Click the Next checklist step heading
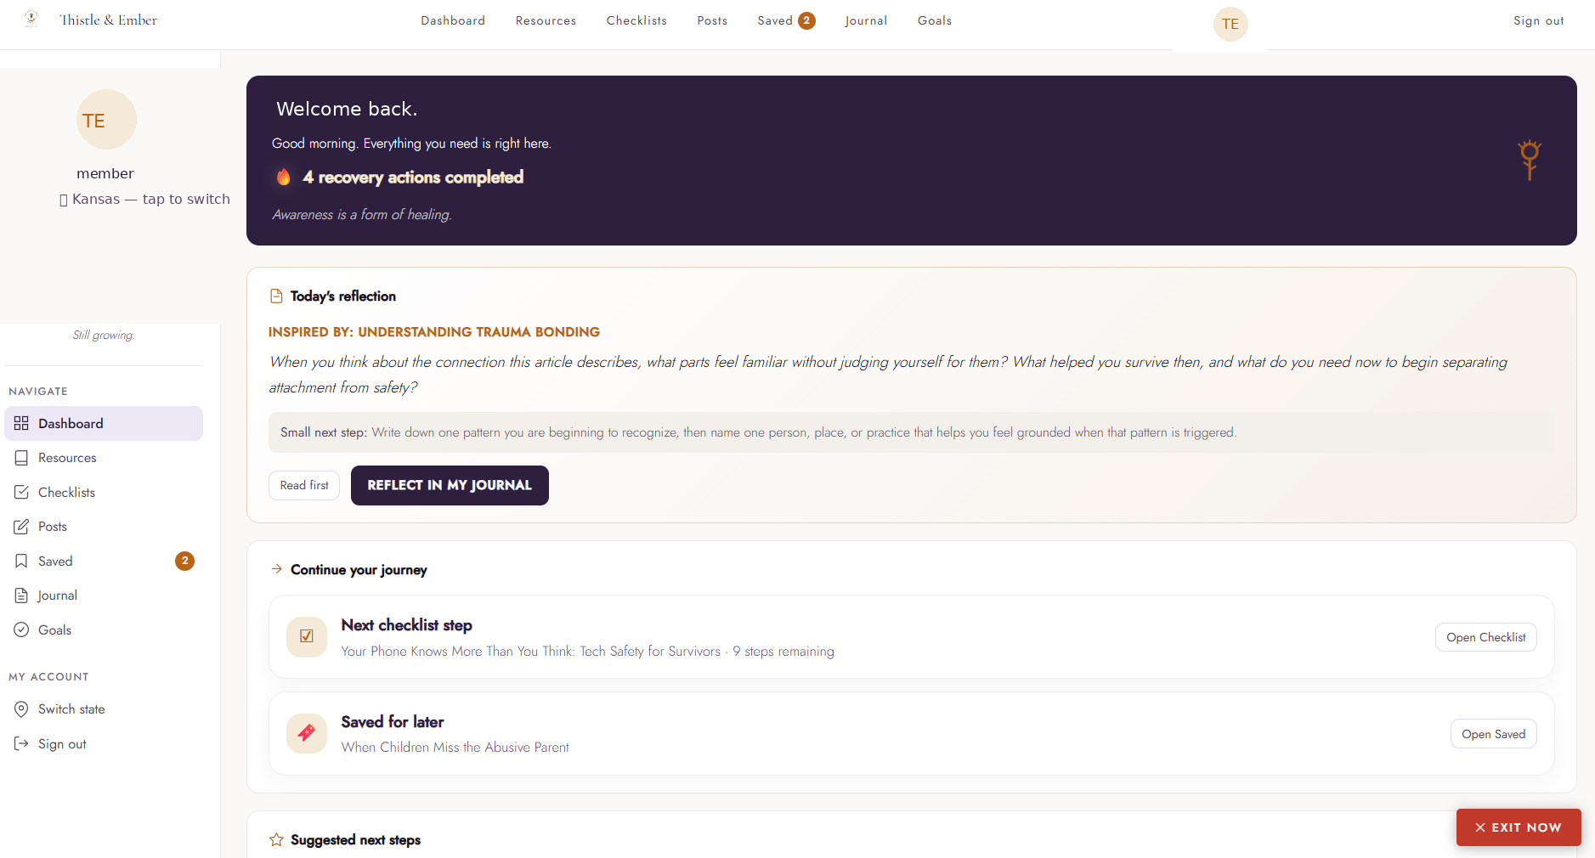 coord(406,625)
